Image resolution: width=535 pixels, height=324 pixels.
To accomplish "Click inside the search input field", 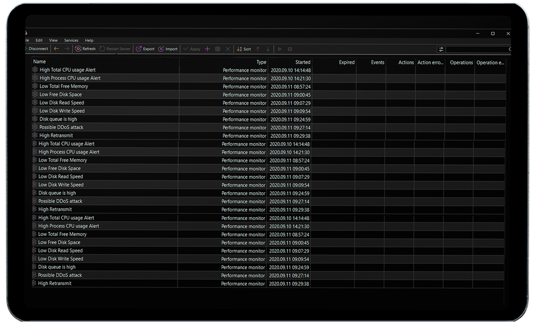I will (476, 49).
